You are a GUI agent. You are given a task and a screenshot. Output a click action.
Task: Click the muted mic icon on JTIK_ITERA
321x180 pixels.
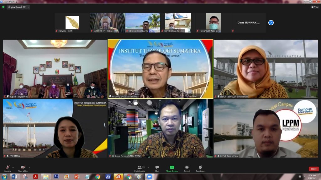click(4, 156)
